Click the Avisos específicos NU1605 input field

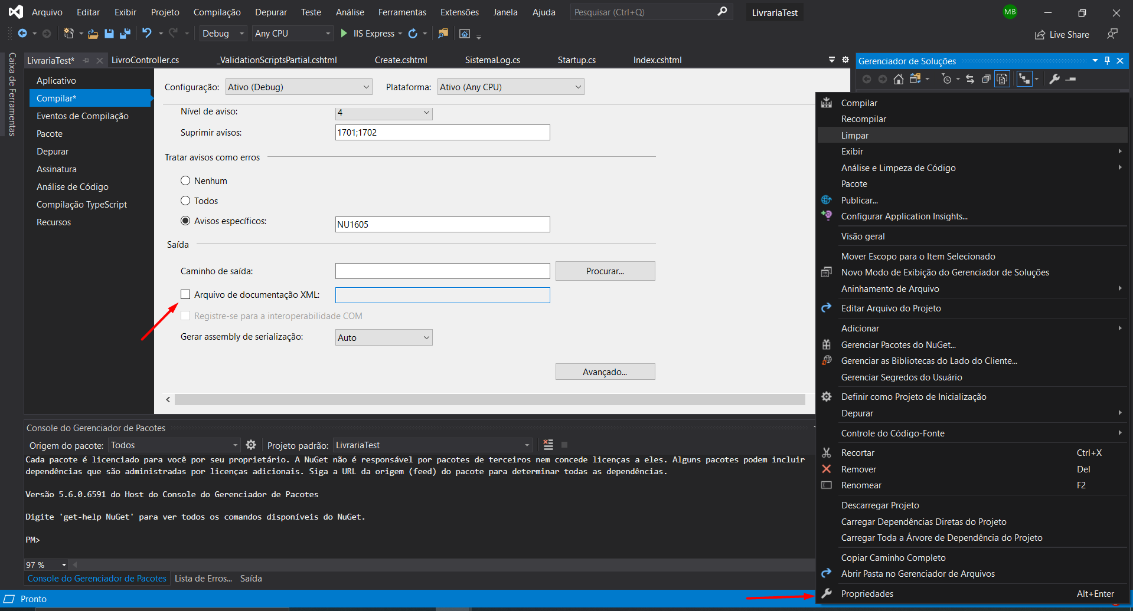pyautogui.click(x=443, y=225)
